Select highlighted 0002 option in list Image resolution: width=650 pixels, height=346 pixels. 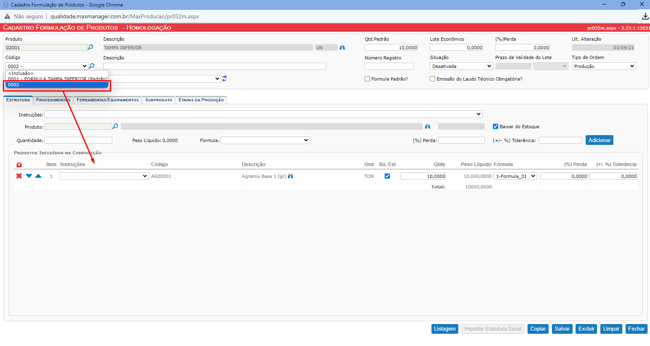pyautogui.click(x=57, y=85)
